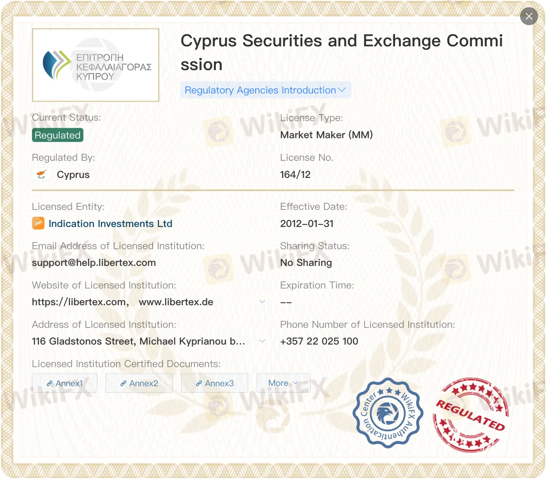The image size is (547, 482).
Task: Open the More documents dropdown
Action: pos(283,383)
